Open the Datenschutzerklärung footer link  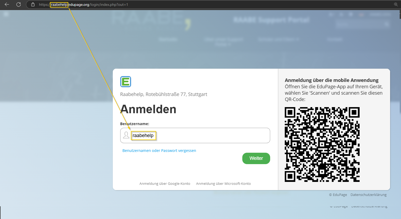(x=369, y=195)
